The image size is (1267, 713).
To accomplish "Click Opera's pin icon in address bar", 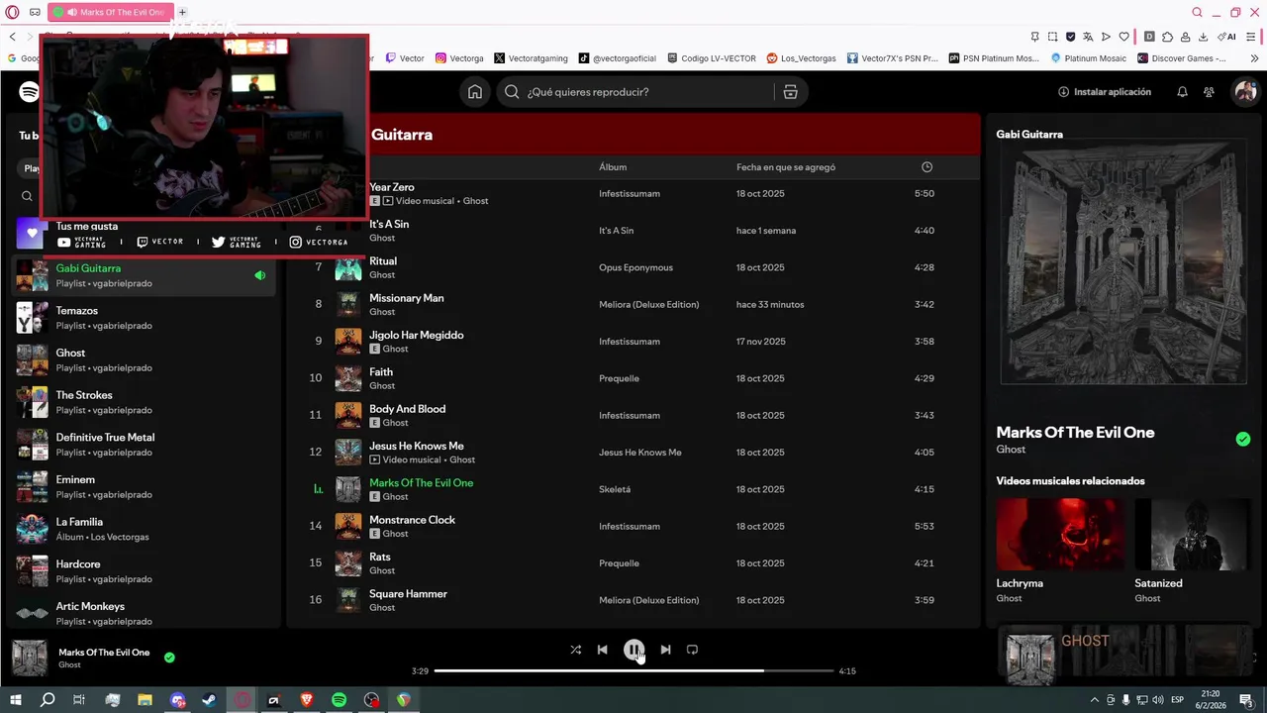I will [x=1035, y=37].
